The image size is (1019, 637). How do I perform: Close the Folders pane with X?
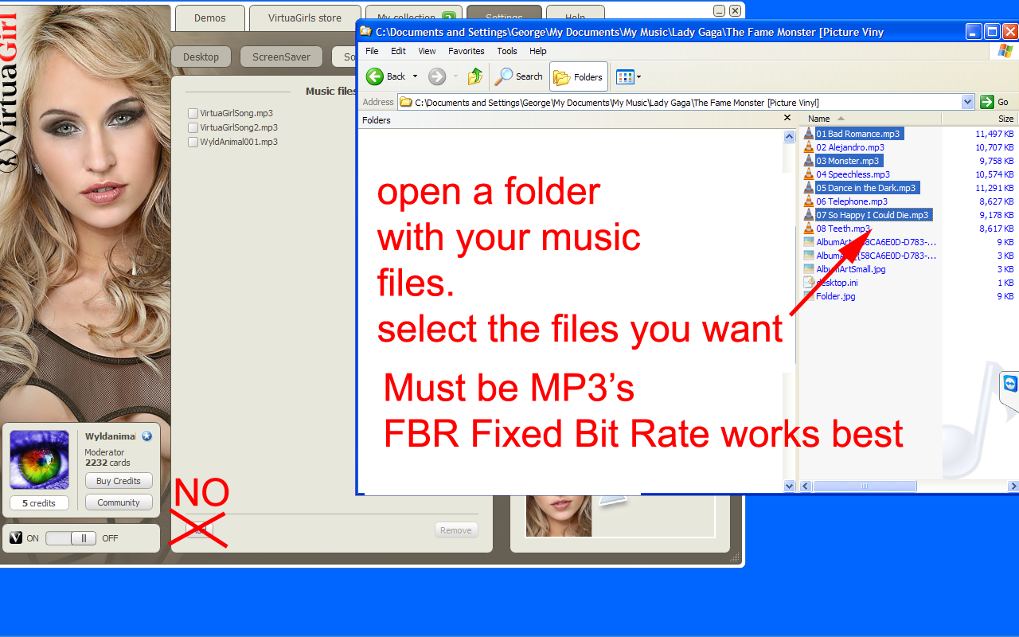click(787, 118)
